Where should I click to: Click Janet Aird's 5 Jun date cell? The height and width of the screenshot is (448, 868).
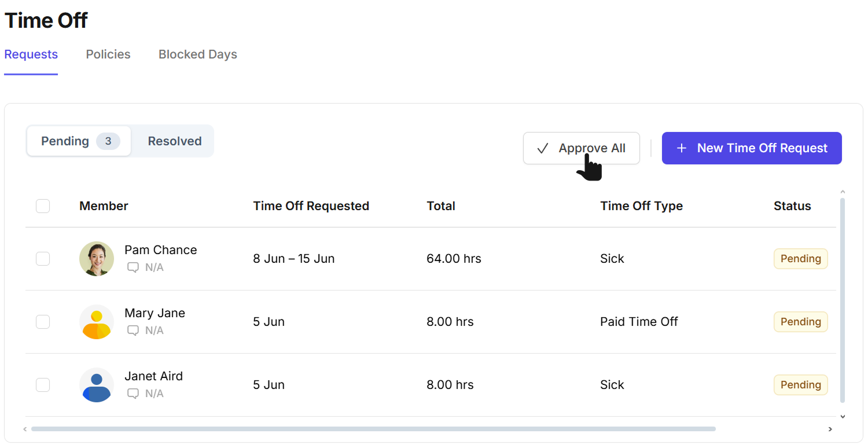point(269,385)
